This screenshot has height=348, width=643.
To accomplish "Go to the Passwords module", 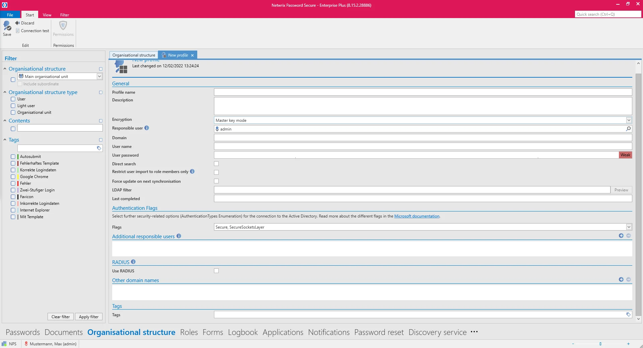I will (23, 332).
